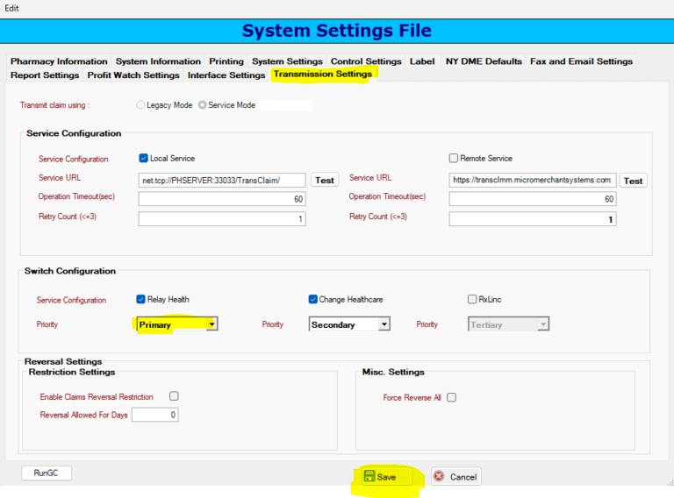
Task: Click the RunGC button
Action: [46, 473]
